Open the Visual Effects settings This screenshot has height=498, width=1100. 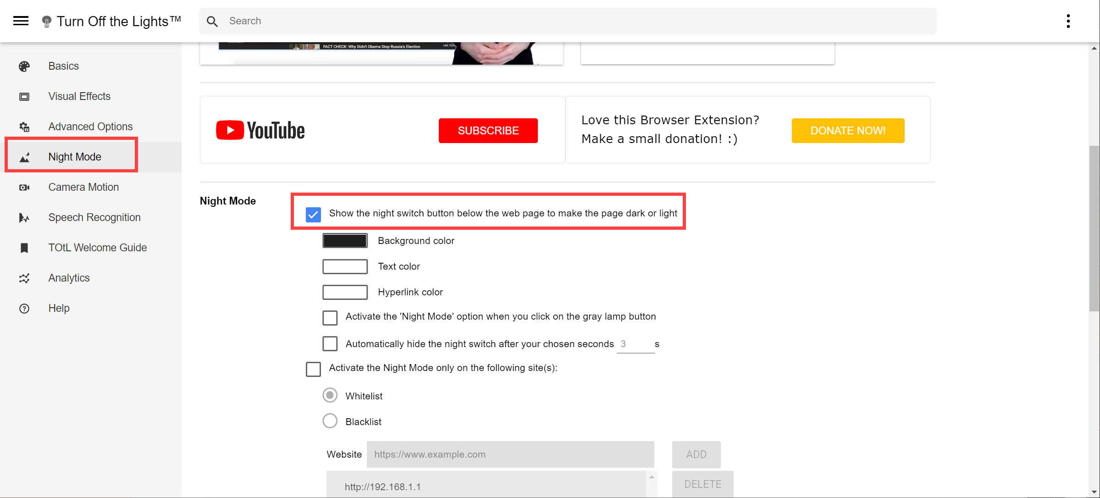(79, 96)
